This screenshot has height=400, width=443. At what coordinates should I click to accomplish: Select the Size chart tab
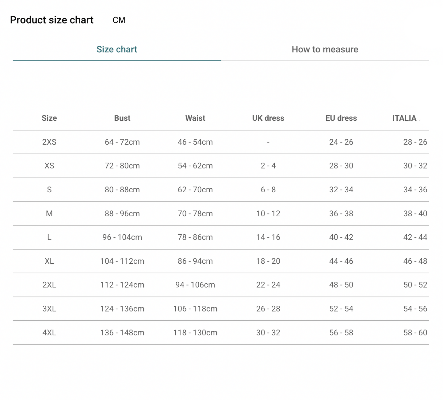116,49
